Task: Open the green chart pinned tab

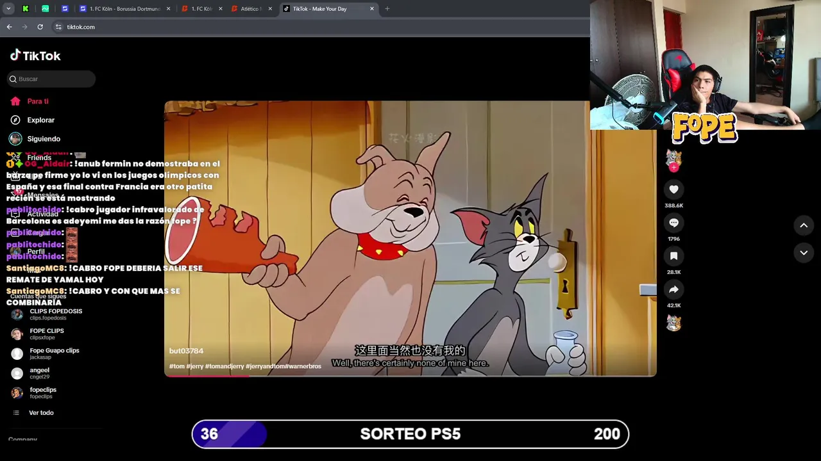Action: click(x=45, y=9)
